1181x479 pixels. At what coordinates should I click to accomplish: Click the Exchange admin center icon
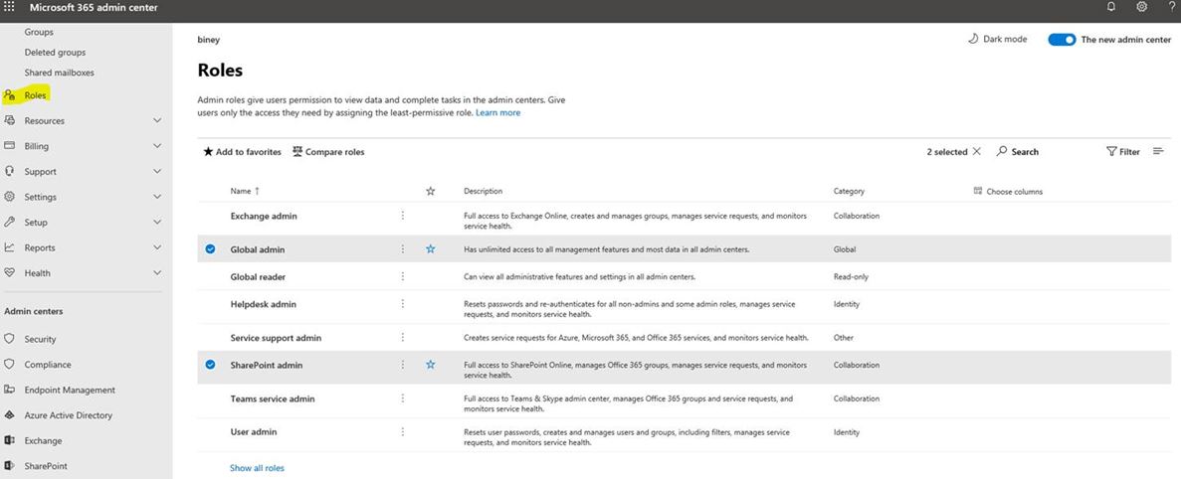(10, 440)
